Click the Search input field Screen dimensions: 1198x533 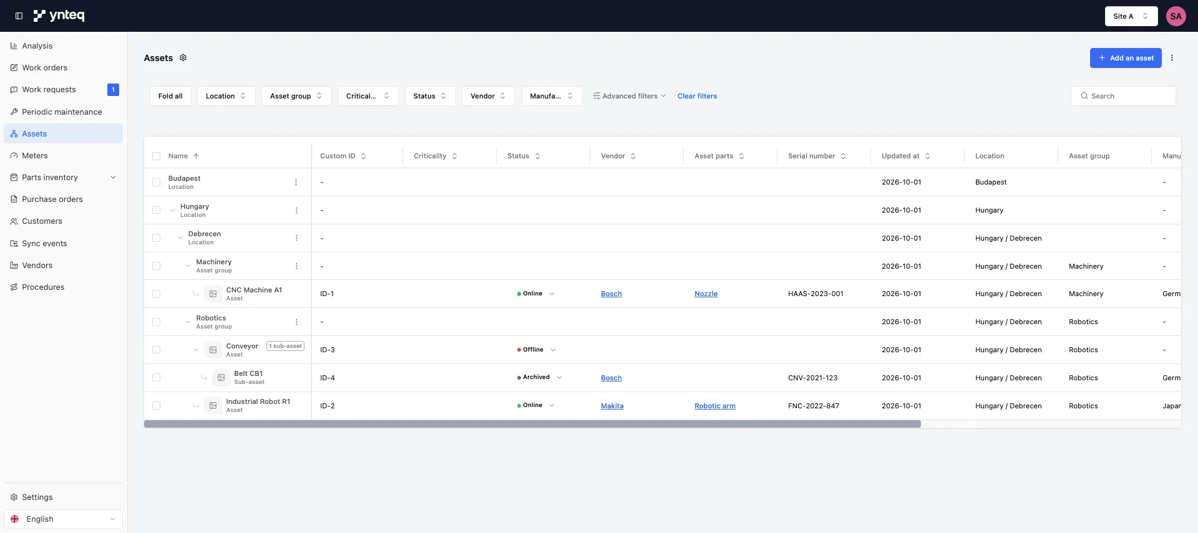(x=1123, y=96)
